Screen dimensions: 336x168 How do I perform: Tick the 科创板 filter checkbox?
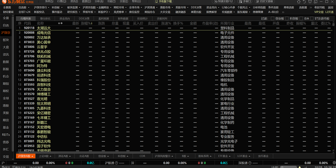(287, 18)
